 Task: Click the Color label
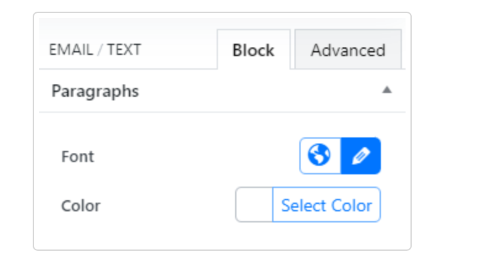pyautogui.click(x=81, y=205)
